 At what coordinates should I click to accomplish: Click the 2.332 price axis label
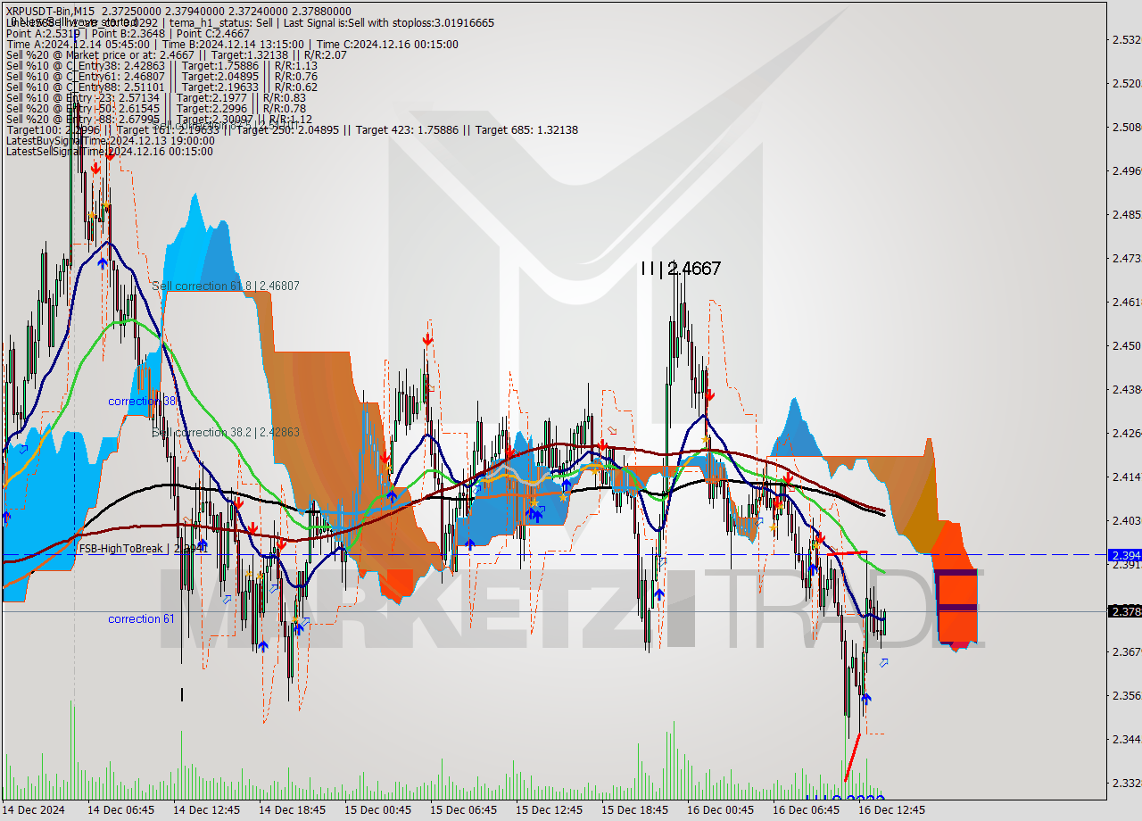click(1126, 783)
